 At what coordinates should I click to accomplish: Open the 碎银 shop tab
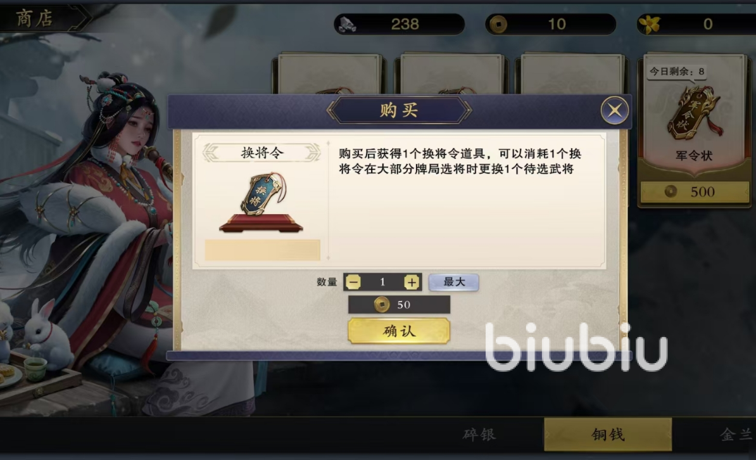[x=479, y=435]
